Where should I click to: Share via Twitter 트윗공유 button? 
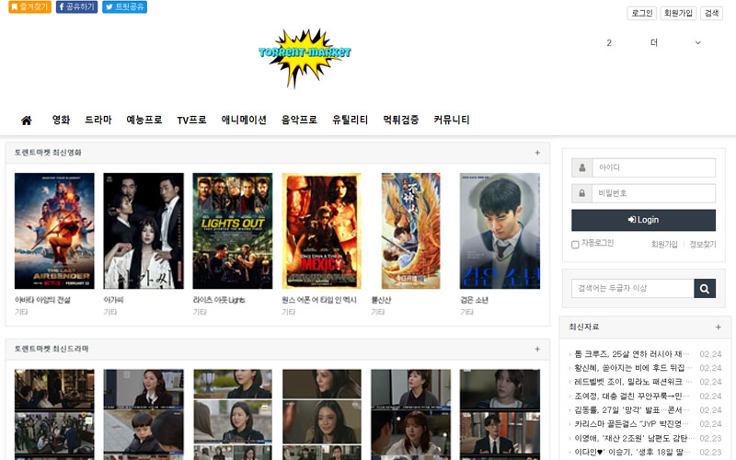pyautogui.click(x=125, y=6)
